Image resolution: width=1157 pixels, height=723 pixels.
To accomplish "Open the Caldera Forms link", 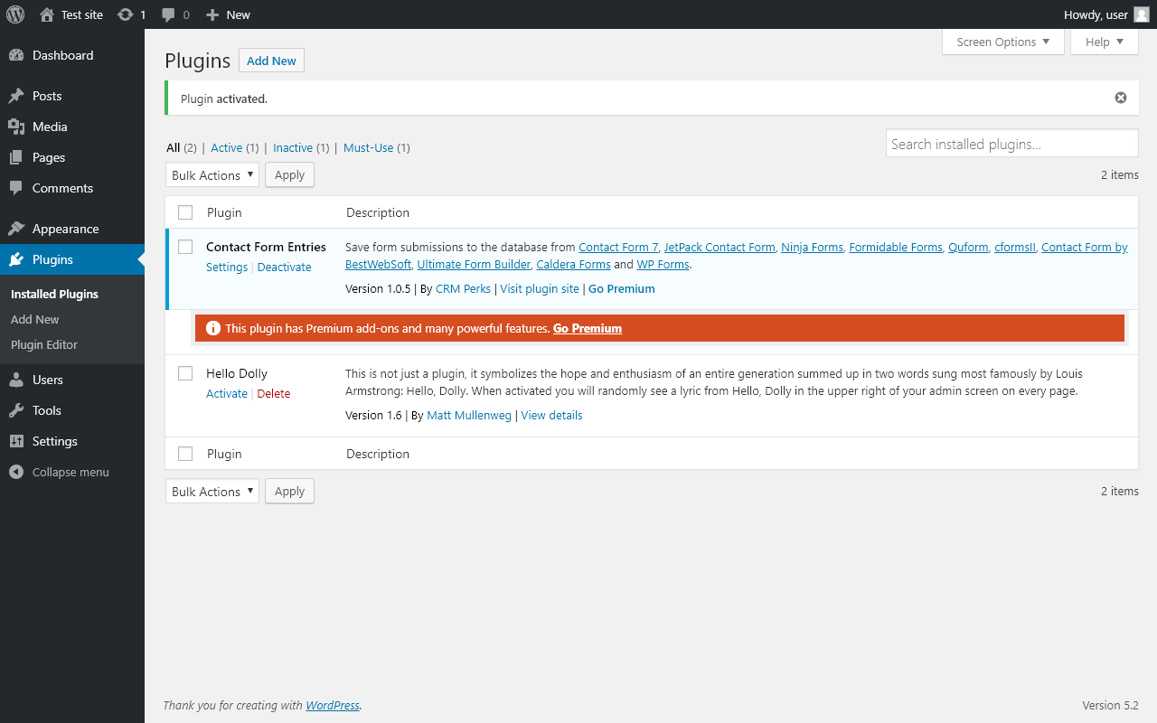I will pos(573,264).
